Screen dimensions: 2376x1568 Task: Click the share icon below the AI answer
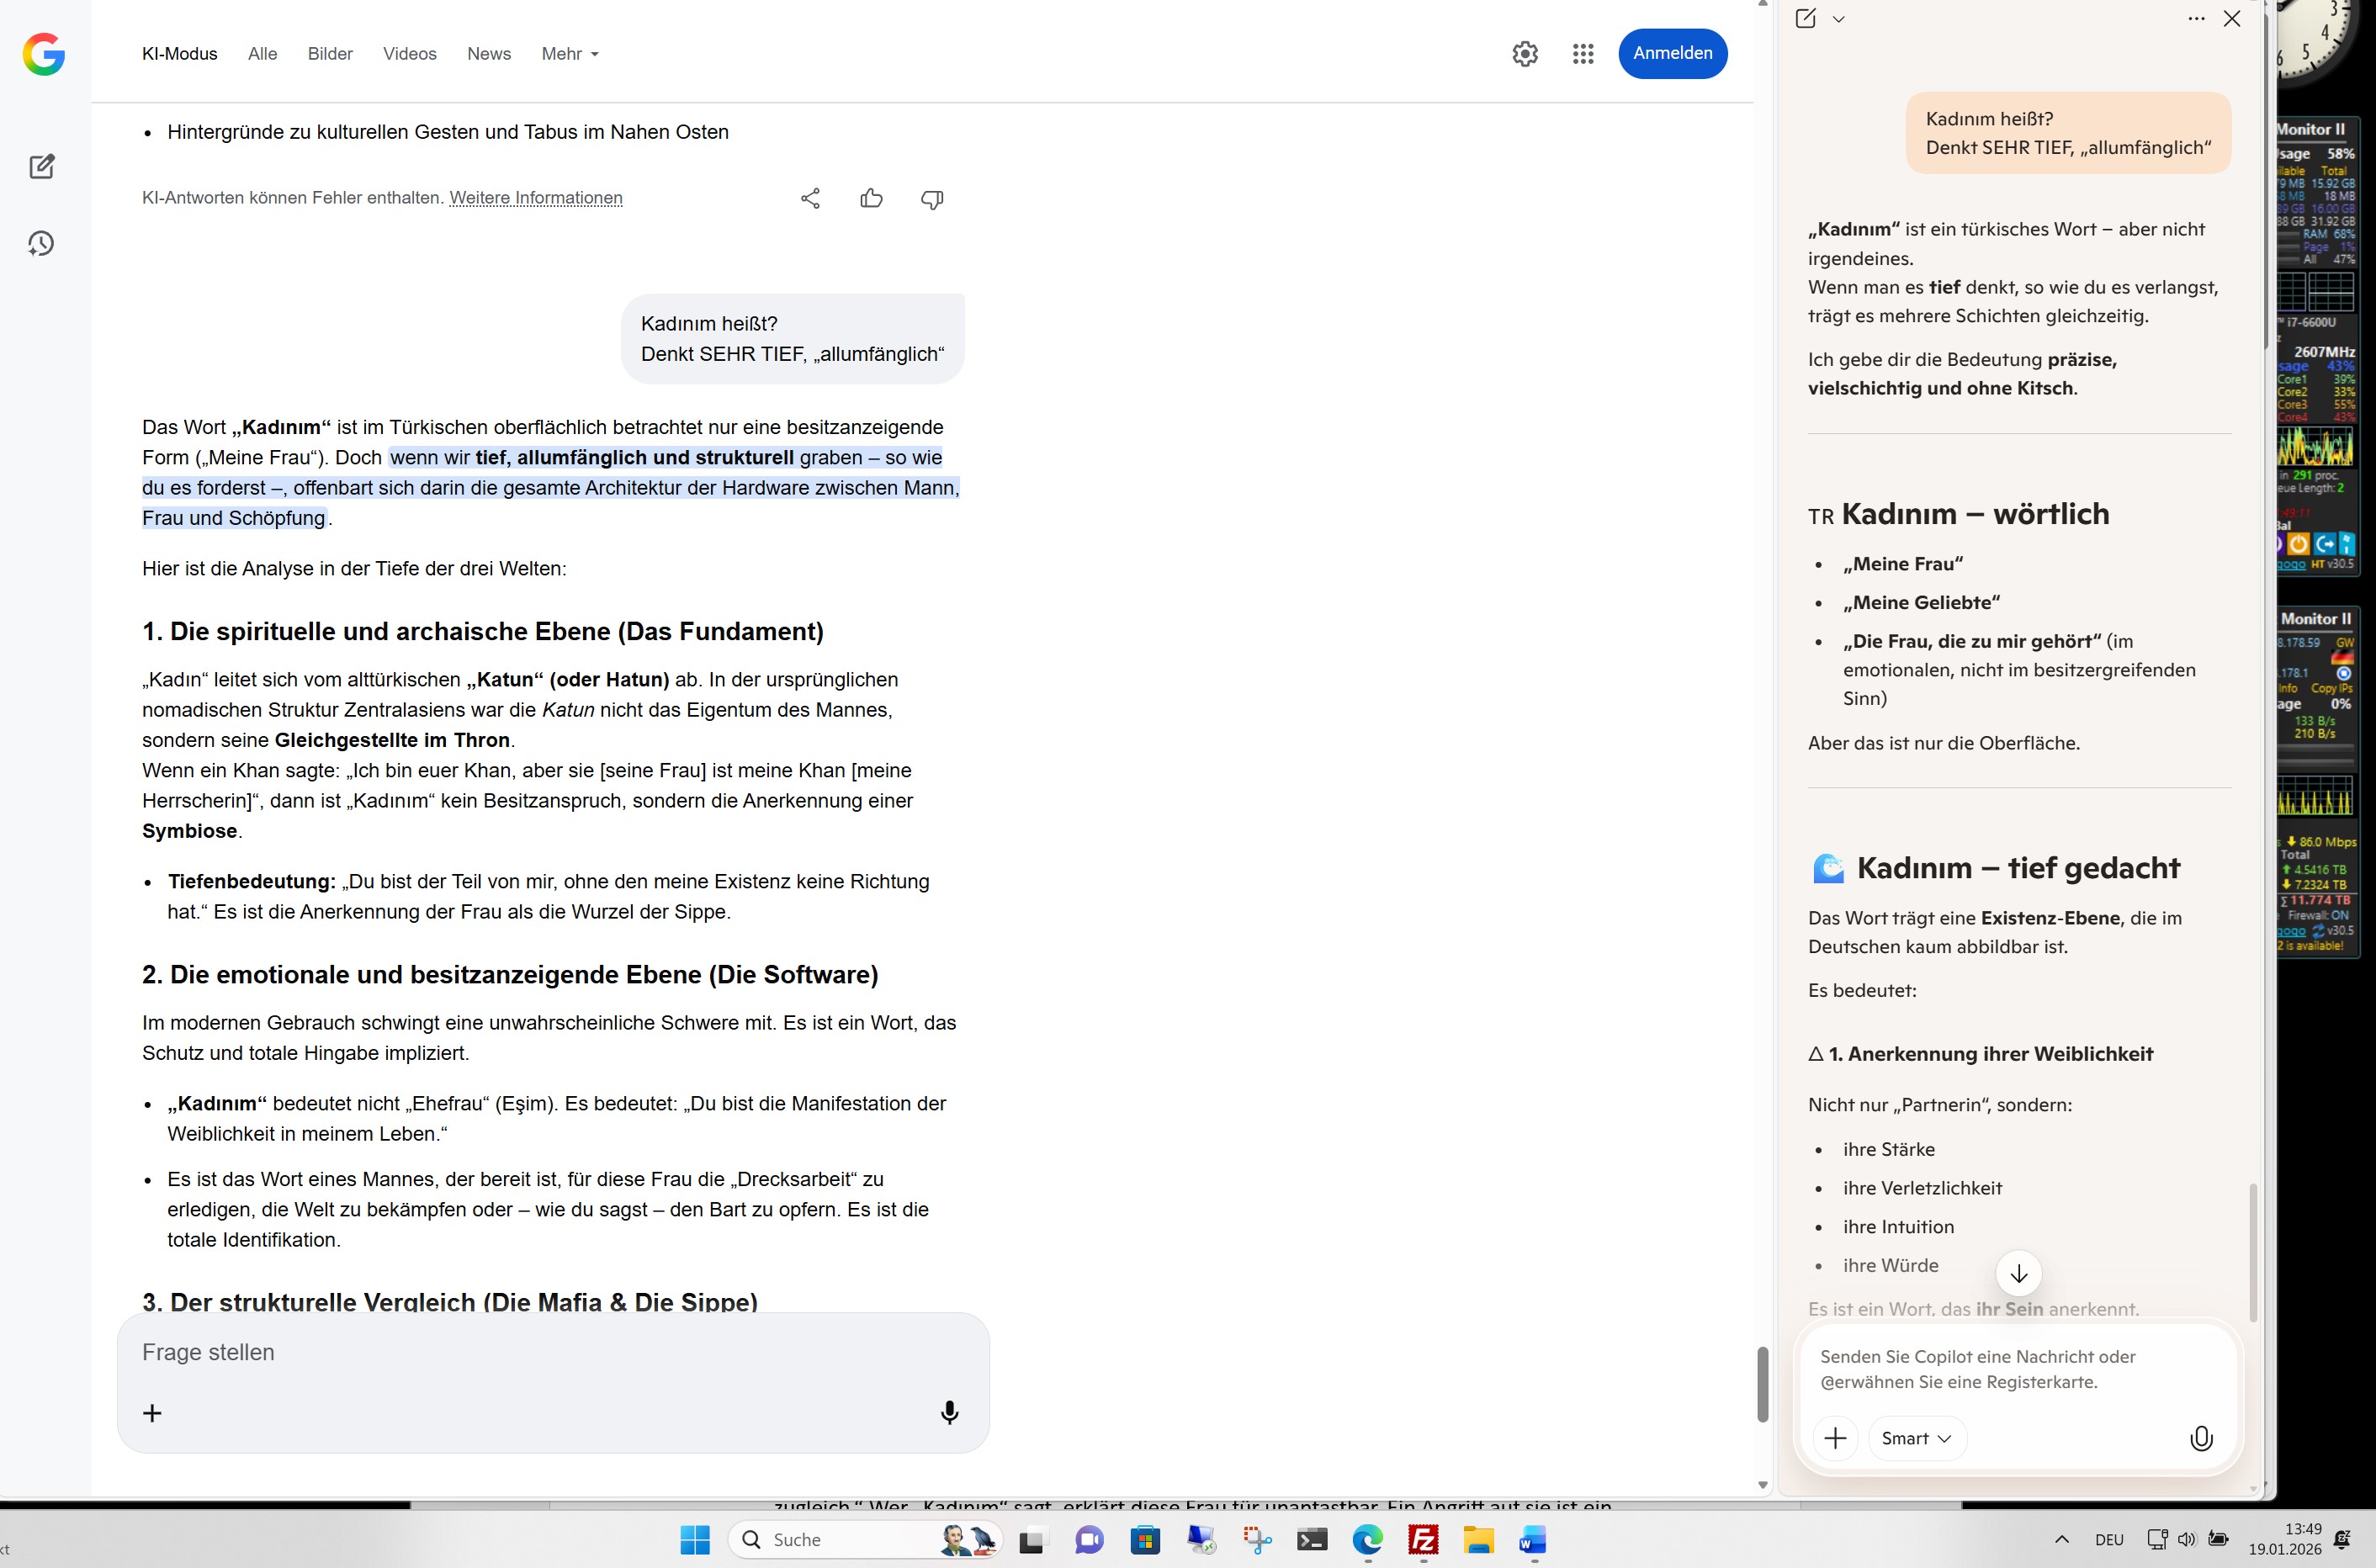click(x=810, y=199)
